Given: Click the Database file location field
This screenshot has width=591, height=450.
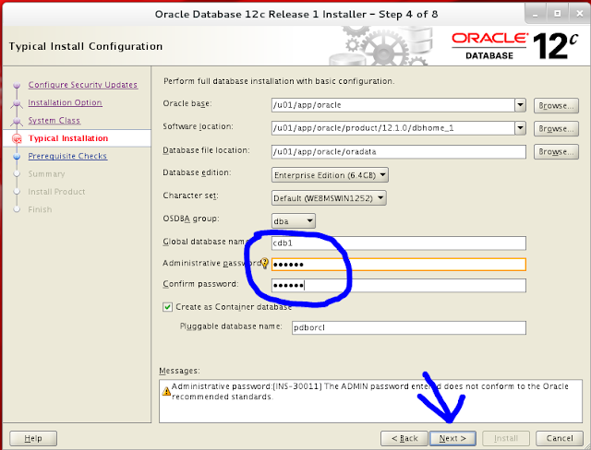Looking at the screenshot, I should [399, 151].
